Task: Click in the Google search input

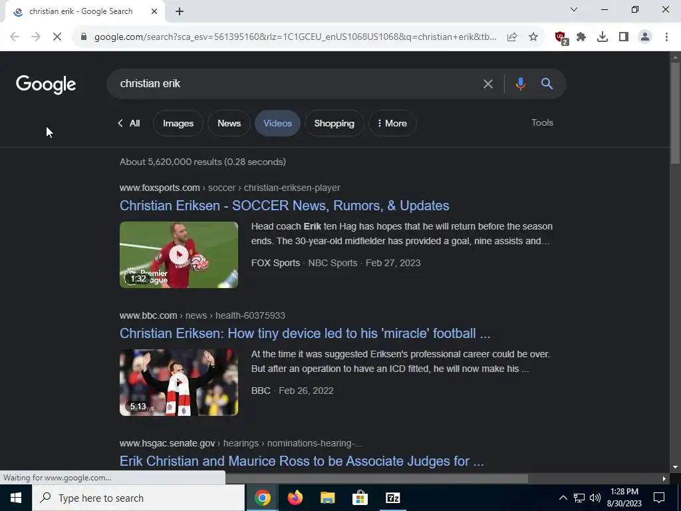Action: point(295,83)
